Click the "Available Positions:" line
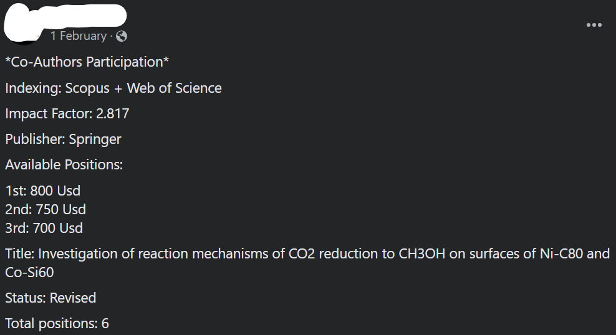Screen dimensions: 616x335 (x=64, y=165)
